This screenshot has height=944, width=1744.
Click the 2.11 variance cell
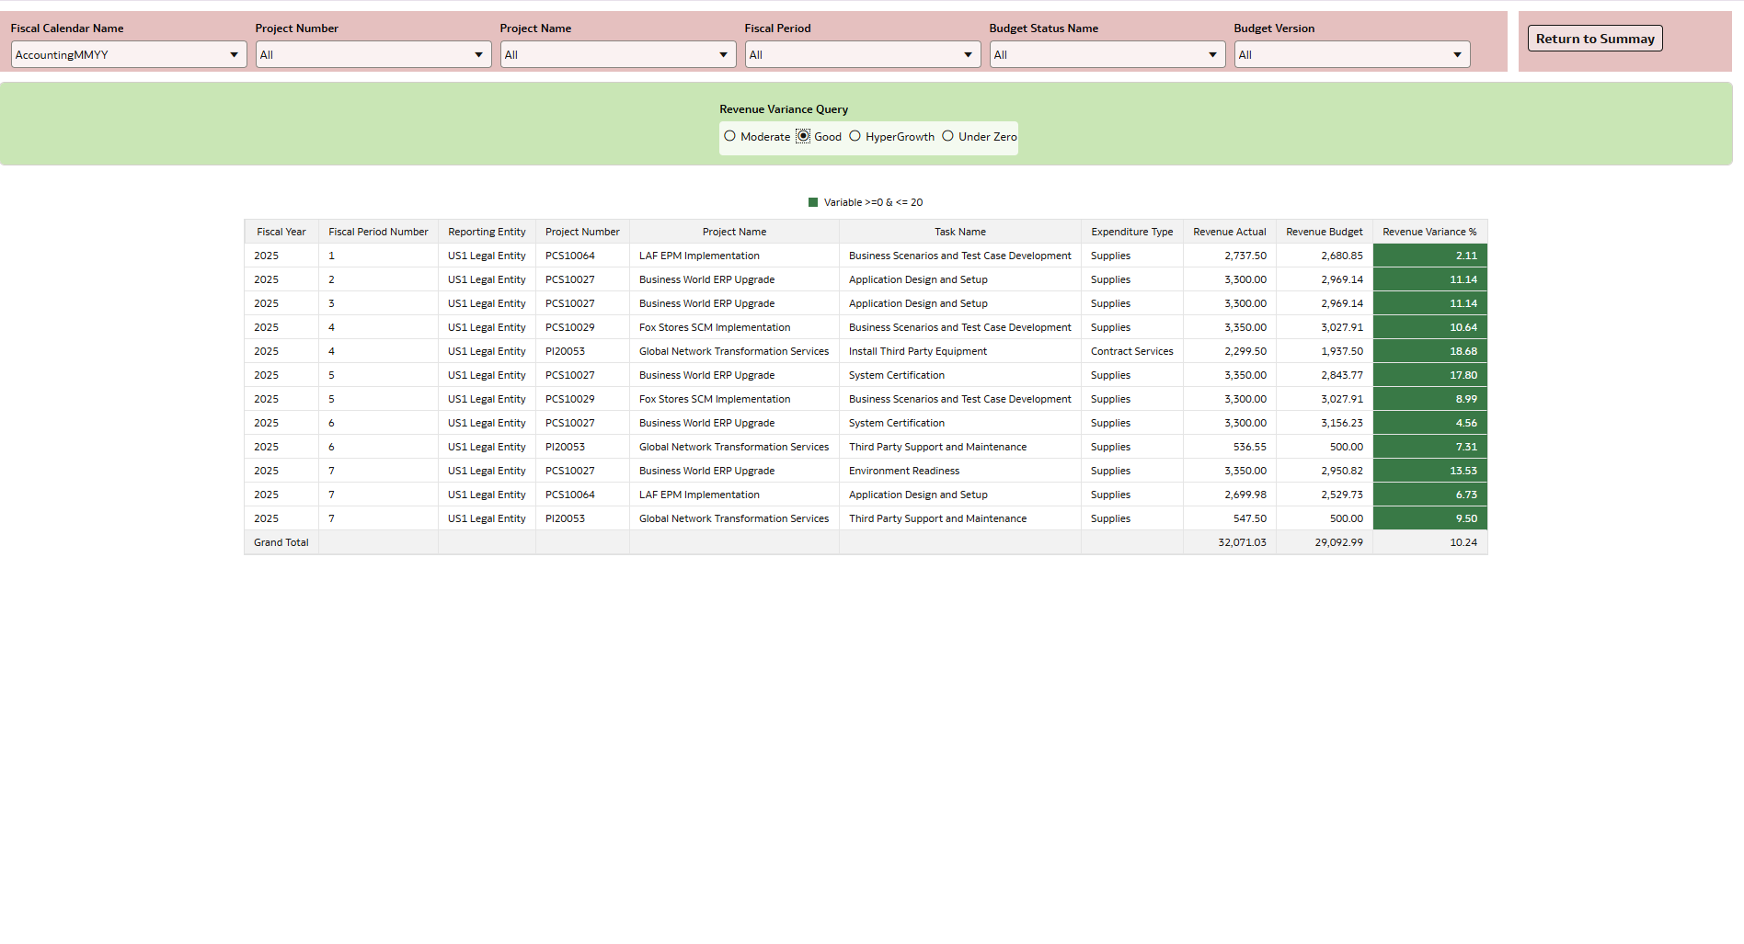click(1430, 256)
